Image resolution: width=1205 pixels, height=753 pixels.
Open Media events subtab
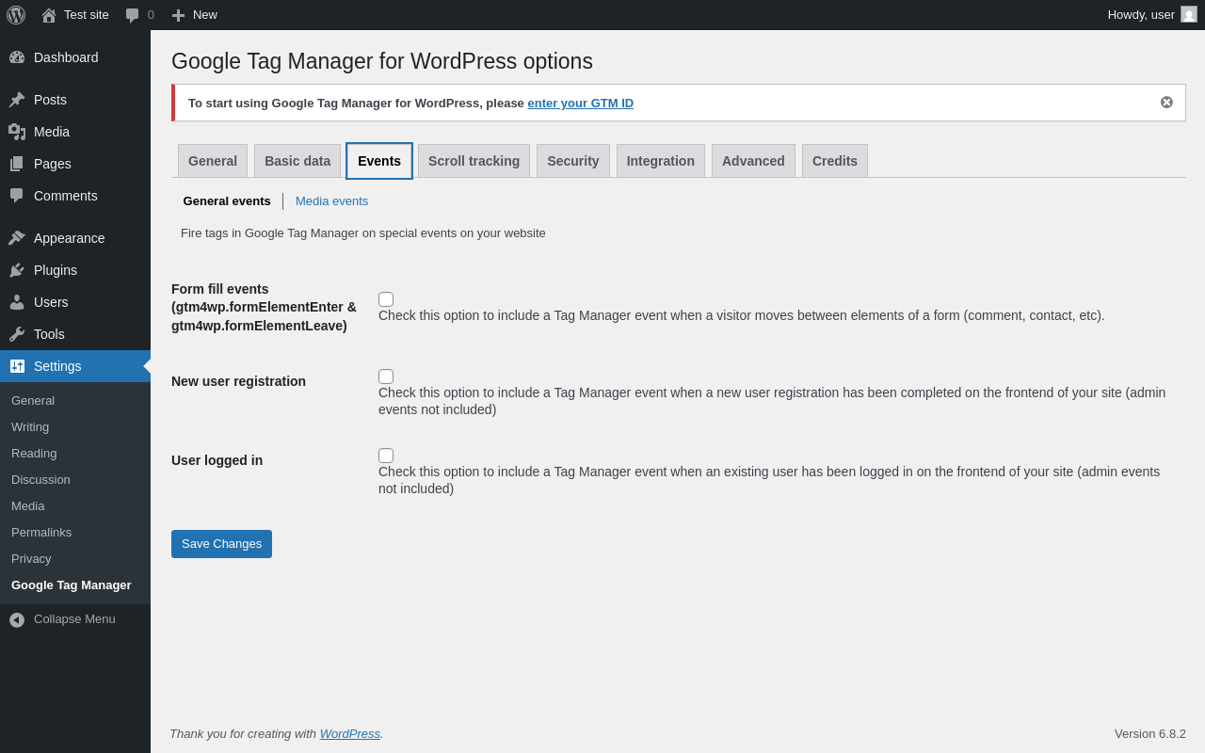click(x=332, y=201)
